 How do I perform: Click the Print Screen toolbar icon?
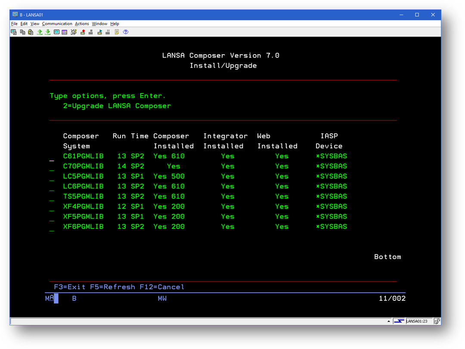tap(14, 32)
